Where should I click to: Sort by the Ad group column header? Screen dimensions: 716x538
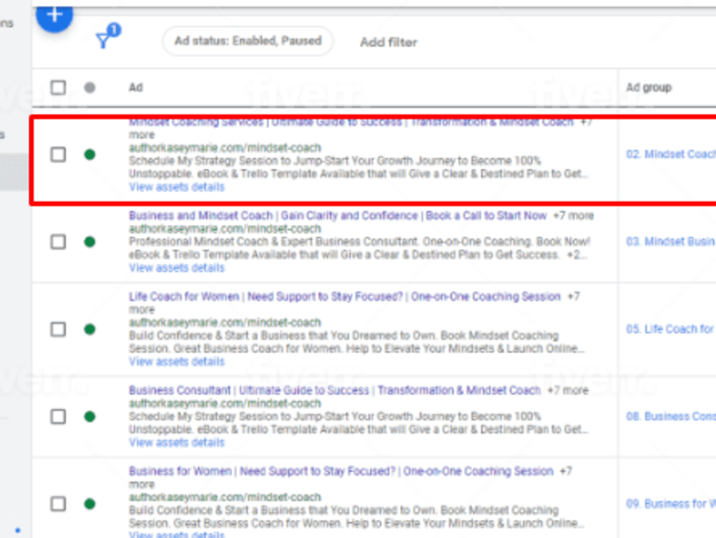[649, 87]
